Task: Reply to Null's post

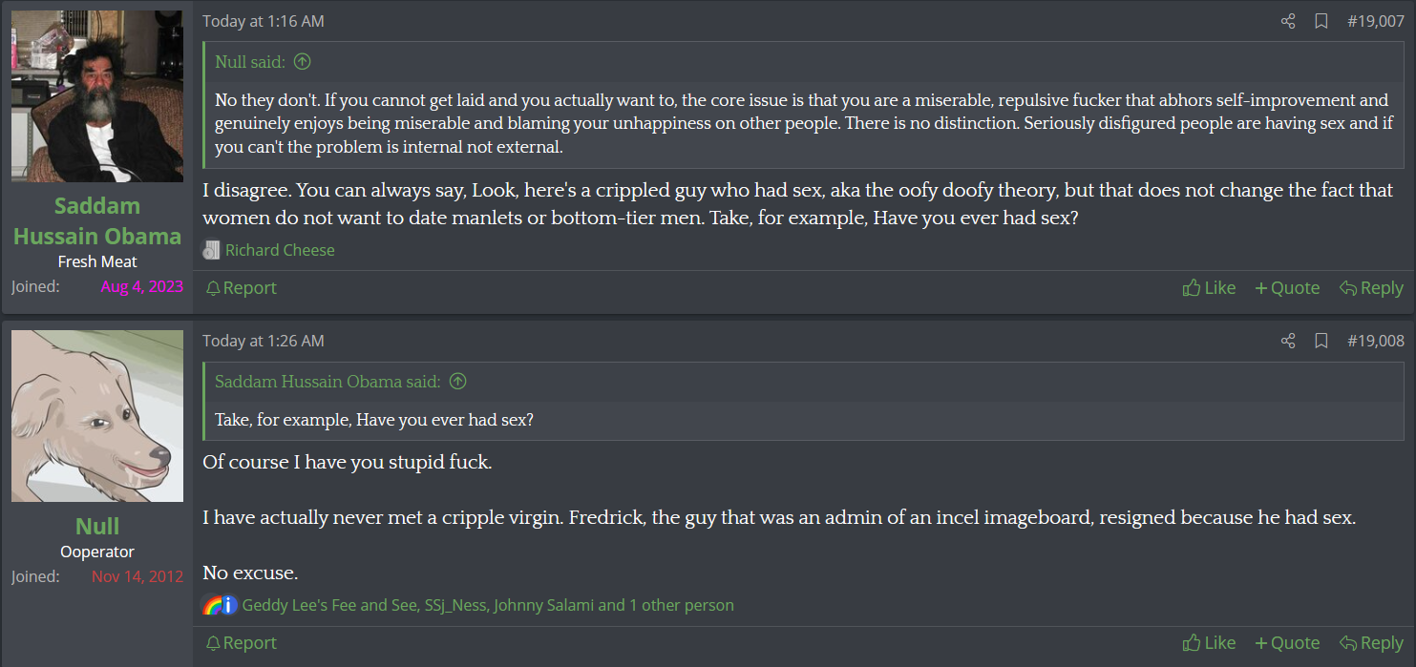Action: pos(1371,643)
